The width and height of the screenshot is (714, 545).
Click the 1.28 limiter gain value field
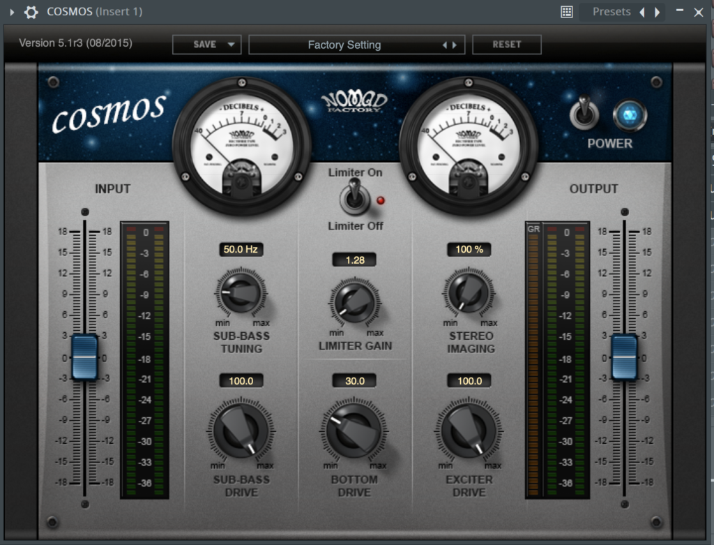coord(355,260)
